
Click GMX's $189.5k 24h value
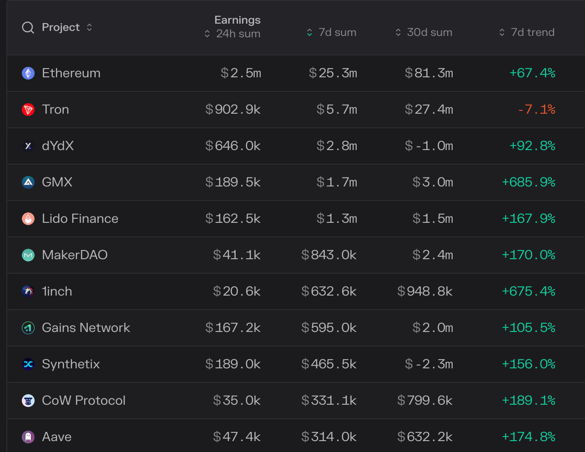[x=233, y=182]
